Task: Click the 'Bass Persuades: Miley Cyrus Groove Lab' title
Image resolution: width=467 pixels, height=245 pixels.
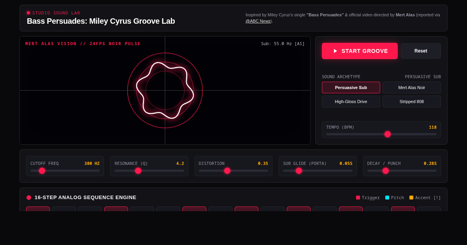Action: 101,21
